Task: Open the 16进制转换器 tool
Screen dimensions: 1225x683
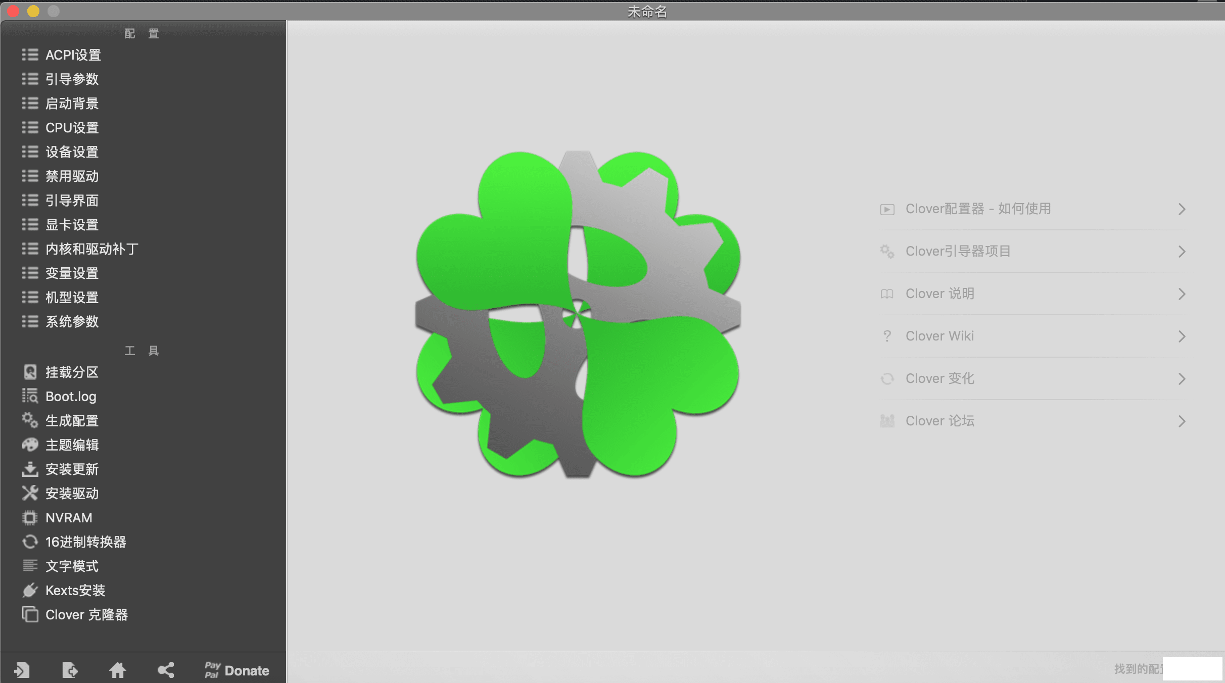Action: [86, 542]
